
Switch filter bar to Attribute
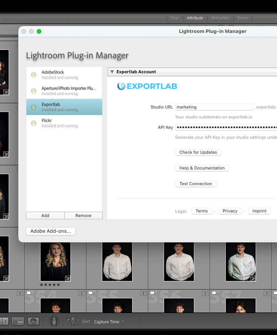195,18
